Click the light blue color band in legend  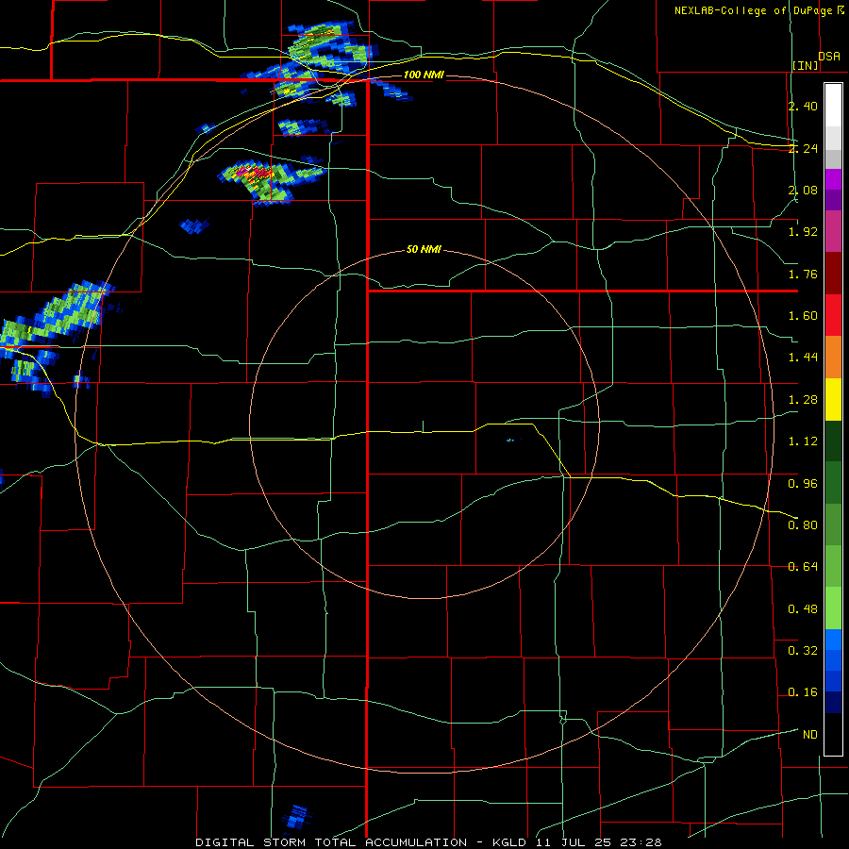tap(833, 640)
